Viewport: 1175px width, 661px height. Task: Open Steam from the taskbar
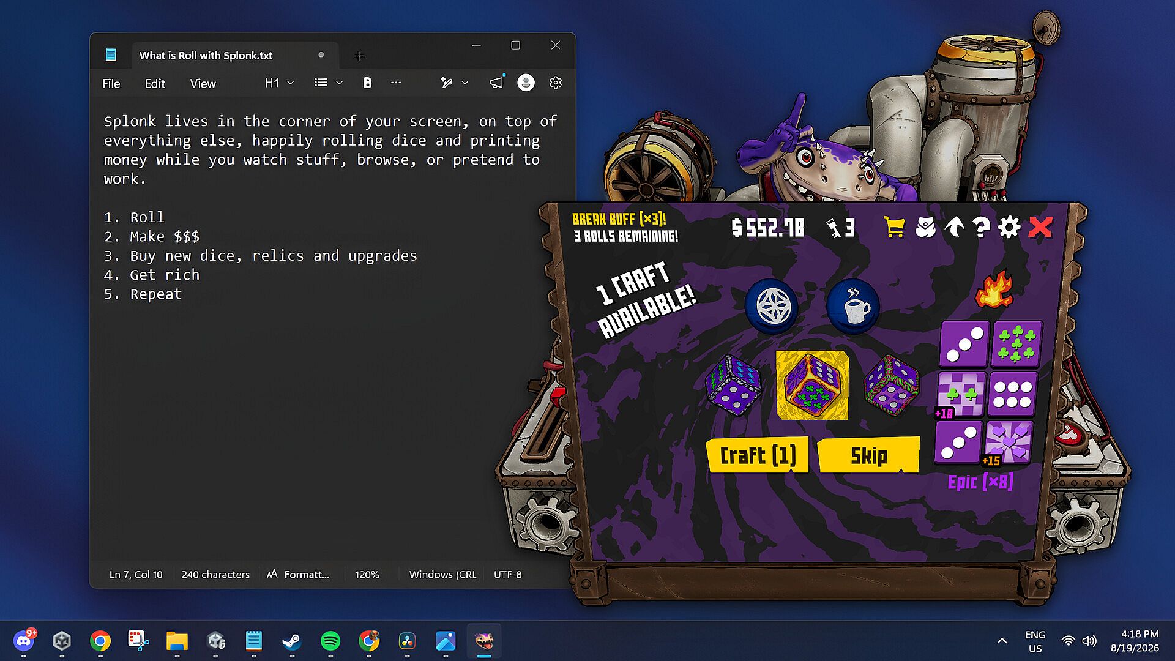292,641
